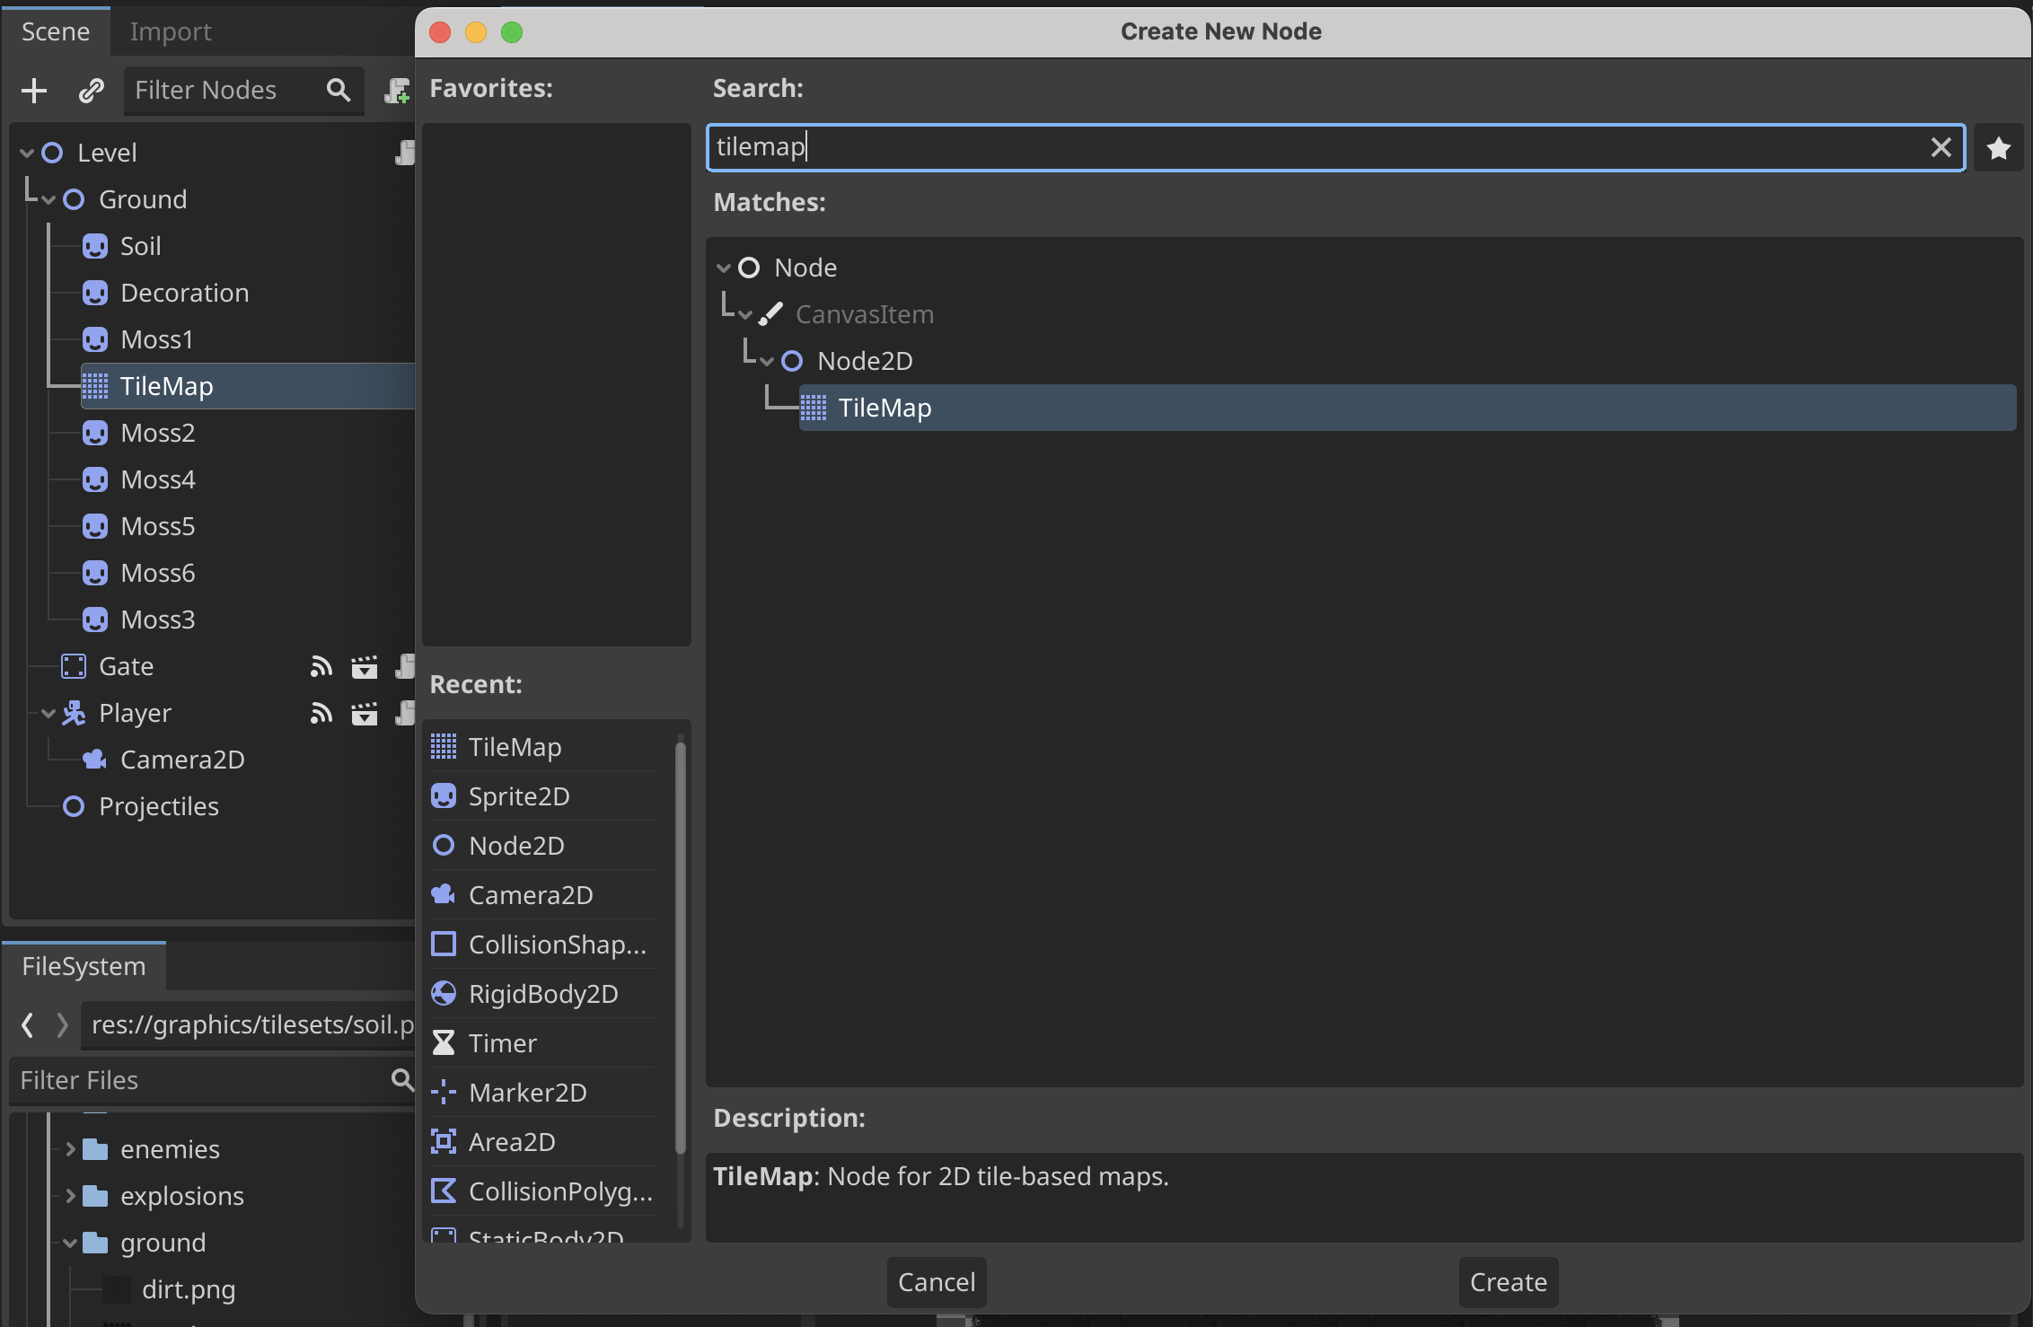Expand the enemies folder
This screenshot has width=2033, height=1327.
[70, 1149]
